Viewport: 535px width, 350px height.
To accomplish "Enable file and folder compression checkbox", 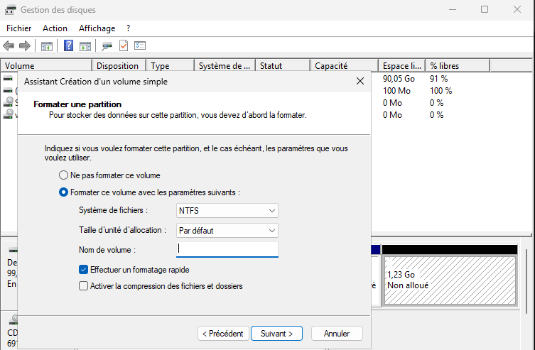I will coord(85,286).
